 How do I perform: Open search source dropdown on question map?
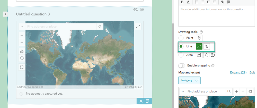point(22,27)
